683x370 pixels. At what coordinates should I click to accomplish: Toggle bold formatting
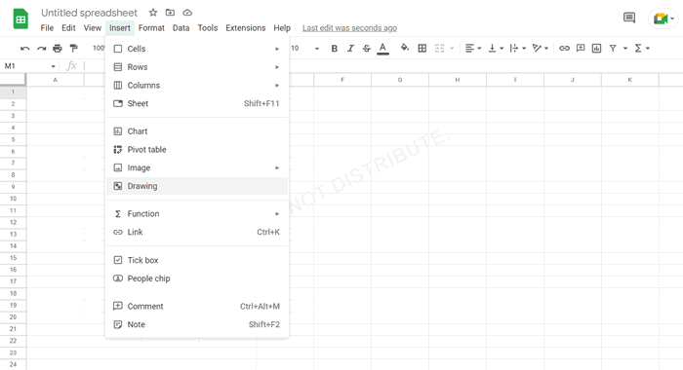coord(334,49)
